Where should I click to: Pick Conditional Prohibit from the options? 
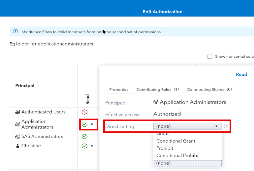tap(178, 155)
